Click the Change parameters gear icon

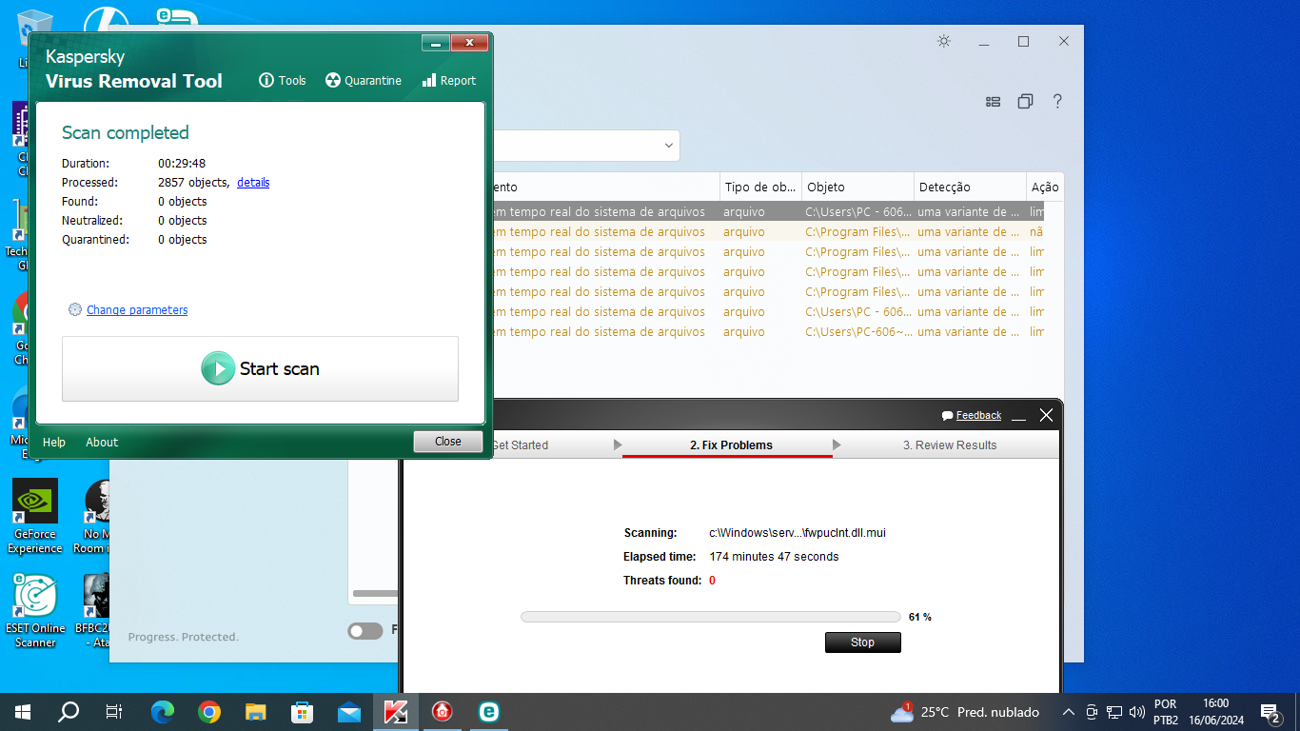(75, 309)
